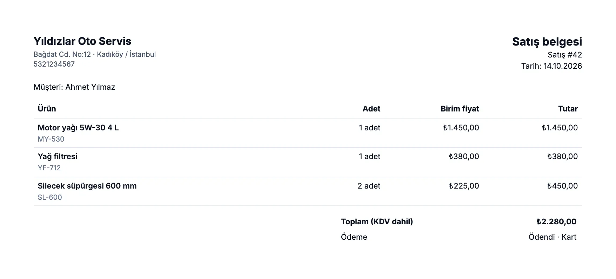Click the Yıldızlar Oto Servis business name
616x279 pixels.
pos(82,41)
